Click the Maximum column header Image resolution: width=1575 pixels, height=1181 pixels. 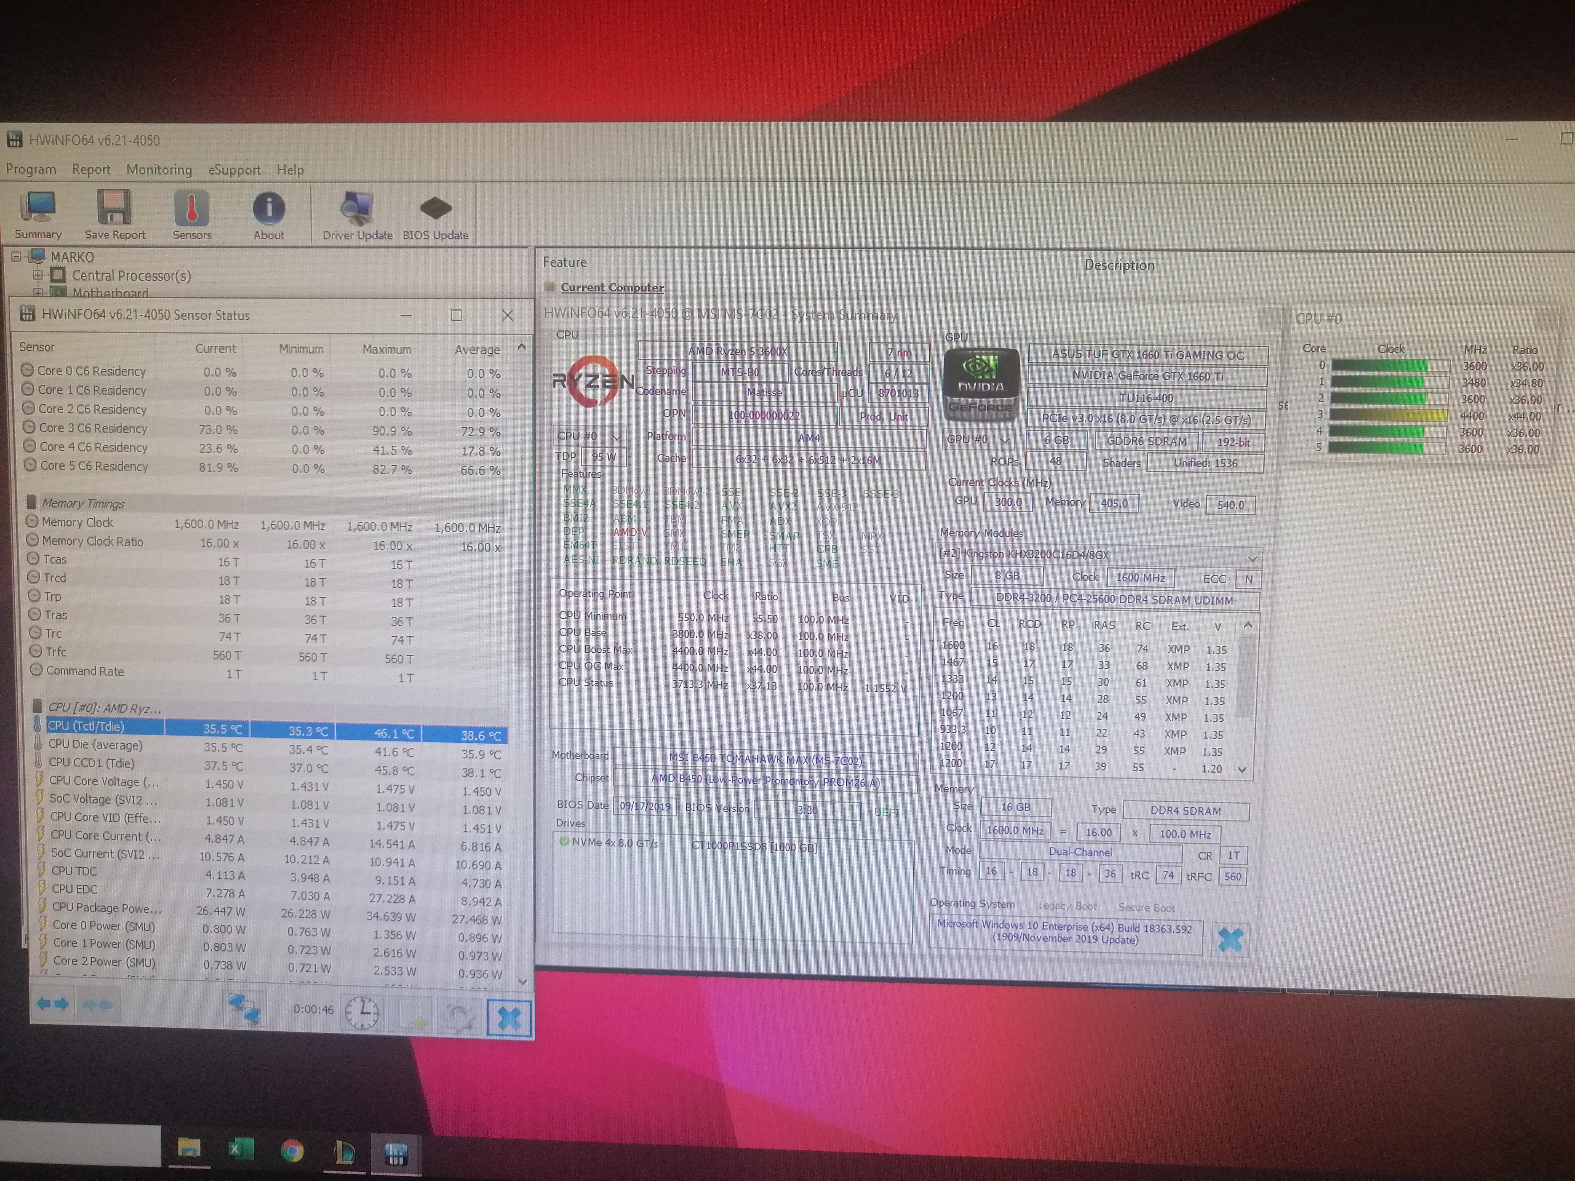click(x=386, y=349)
